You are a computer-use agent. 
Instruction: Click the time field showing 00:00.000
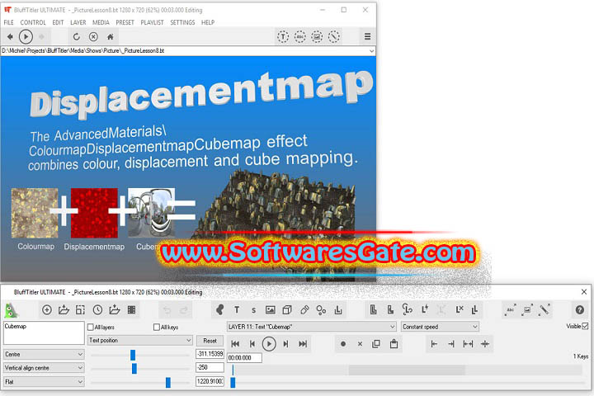tap(244, 358)
